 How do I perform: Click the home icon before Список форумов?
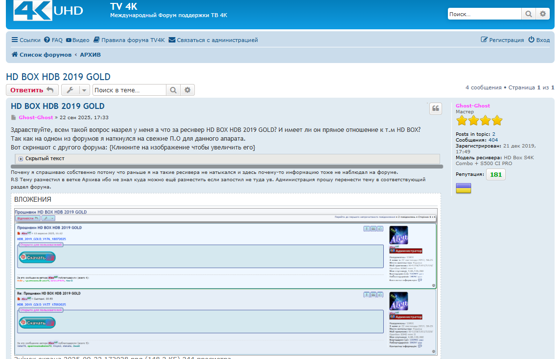15,55
